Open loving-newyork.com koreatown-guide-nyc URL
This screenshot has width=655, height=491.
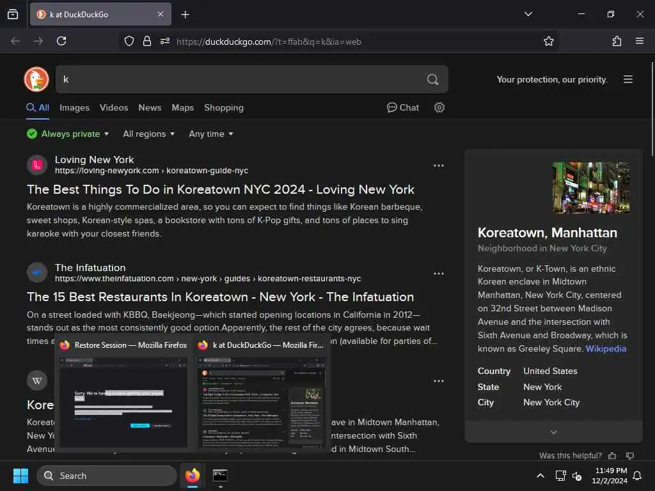pos(151,170)
